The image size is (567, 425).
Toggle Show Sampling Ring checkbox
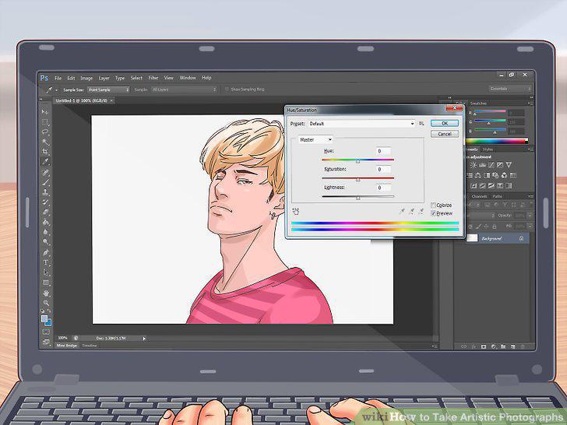pos(227,90)
